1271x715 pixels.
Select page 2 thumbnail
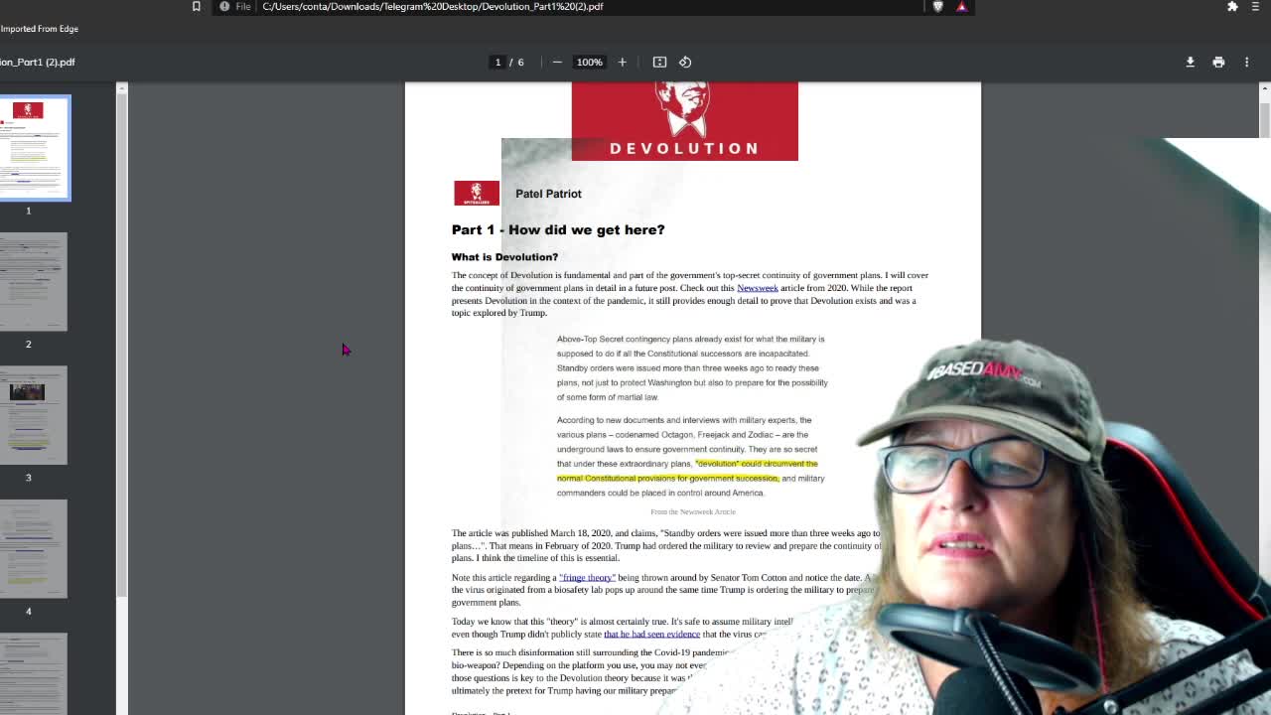click(34, 282)
